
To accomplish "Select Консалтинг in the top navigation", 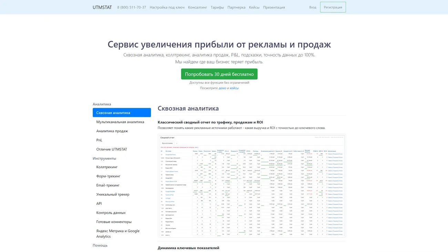I will pyautogui.click(x=197, y=7).
